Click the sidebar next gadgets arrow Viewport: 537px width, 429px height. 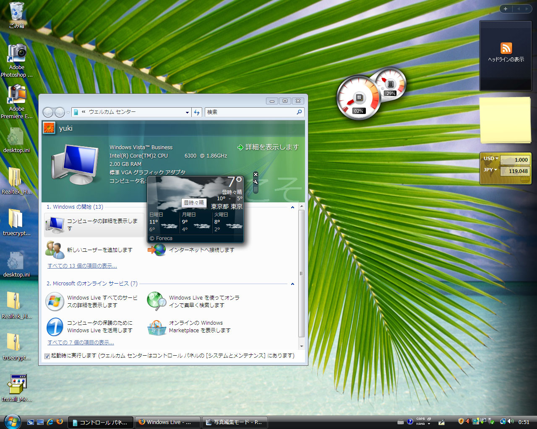[x=527, y=9]
